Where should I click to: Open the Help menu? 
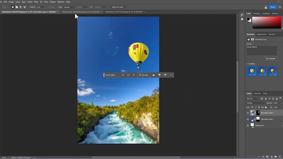point(68,2)
